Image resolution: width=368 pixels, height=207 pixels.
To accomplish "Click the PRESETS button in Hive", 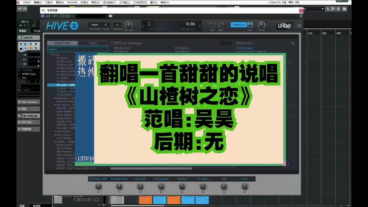I will click(239, 25).
